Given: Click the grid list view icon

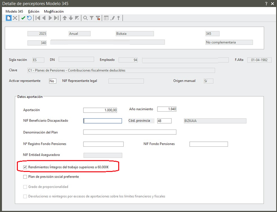Looking at the screenshot, I should (x=106, y=18).
